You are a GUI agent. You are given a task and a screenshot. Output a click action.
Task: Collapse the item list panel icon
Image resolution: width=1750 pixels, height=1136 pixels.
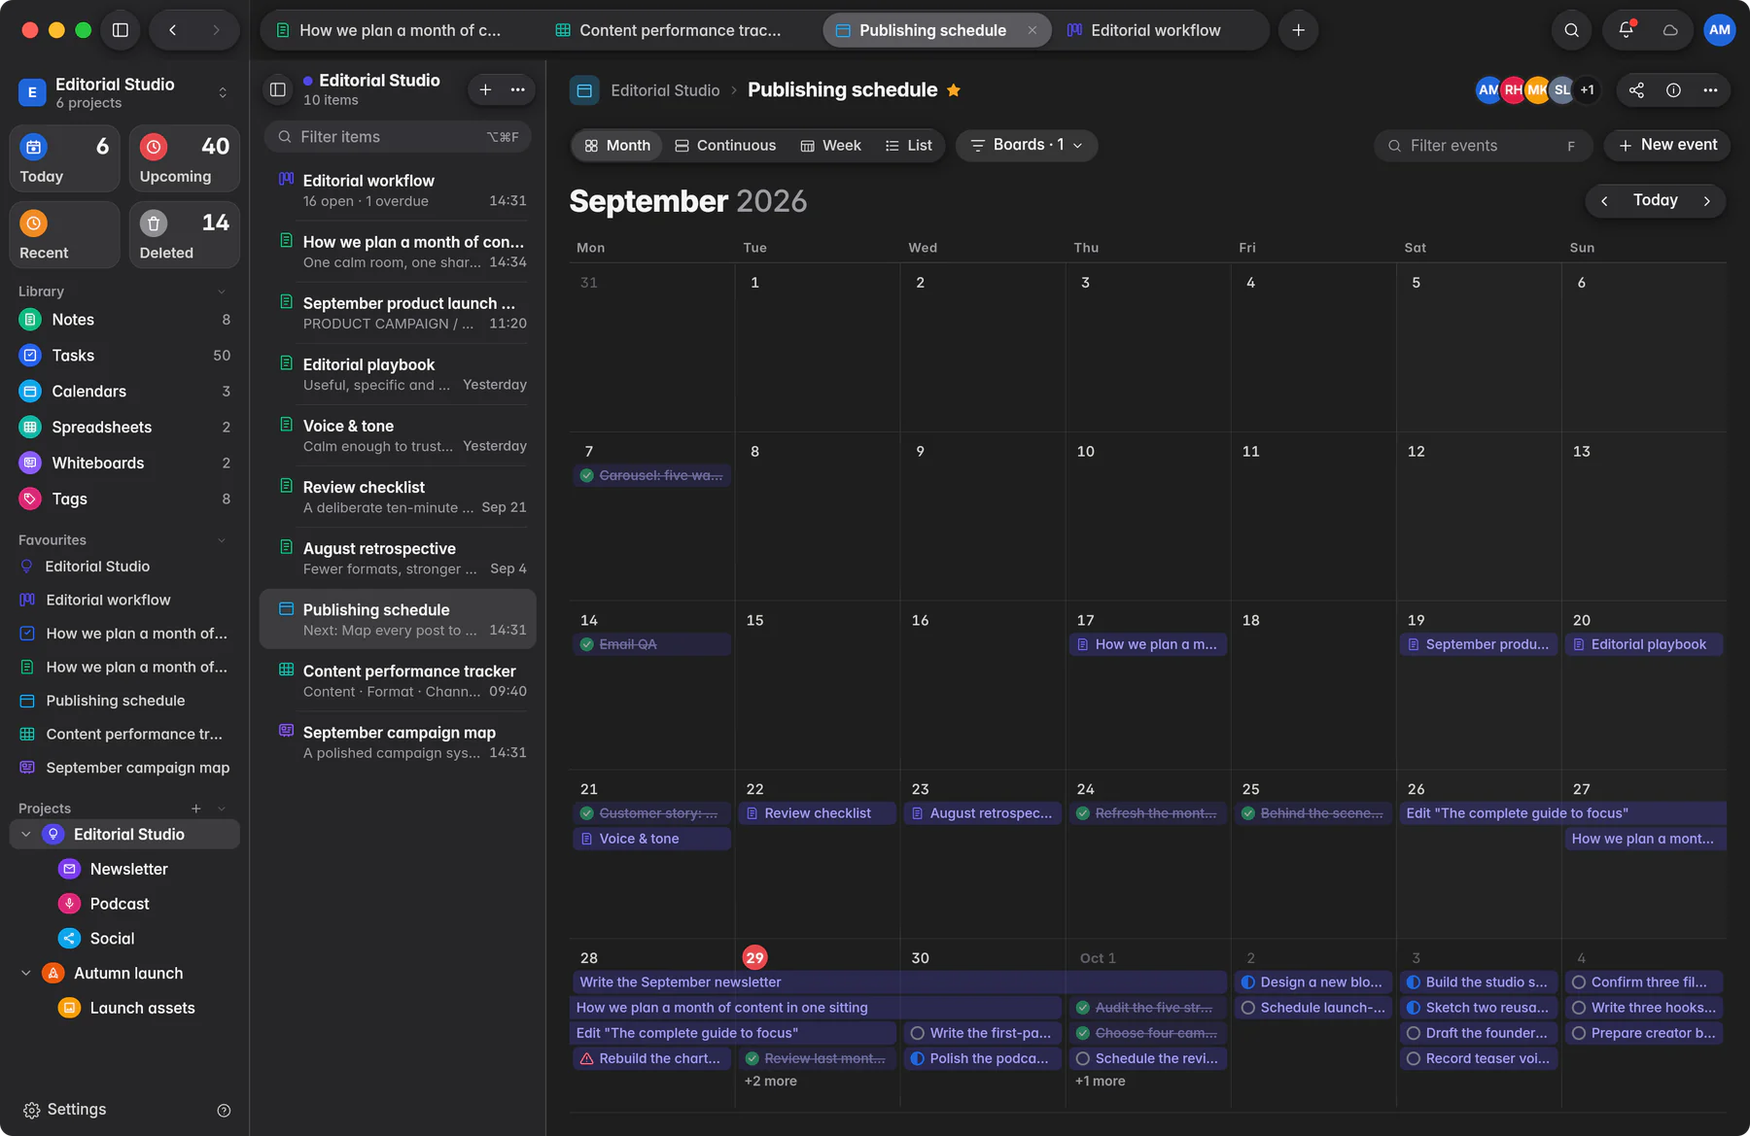(x=278, y=90)
